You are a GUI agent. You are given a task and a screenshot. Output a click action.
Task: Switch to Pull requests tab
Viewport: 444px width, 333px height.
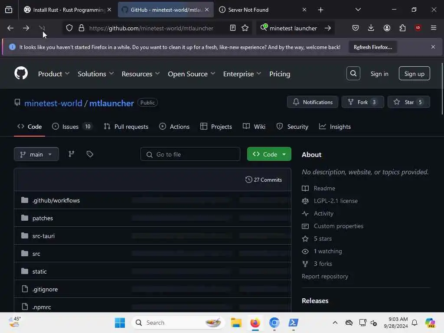(126, 127)
